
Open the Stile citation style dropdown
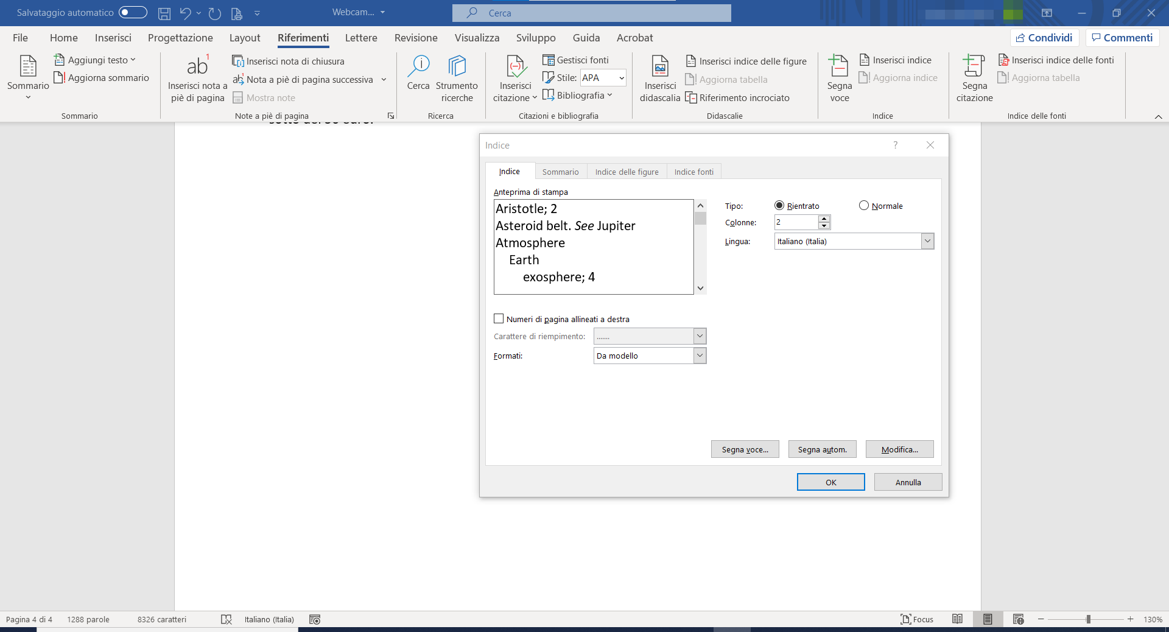pyautogui.click(x=621, y=78)
